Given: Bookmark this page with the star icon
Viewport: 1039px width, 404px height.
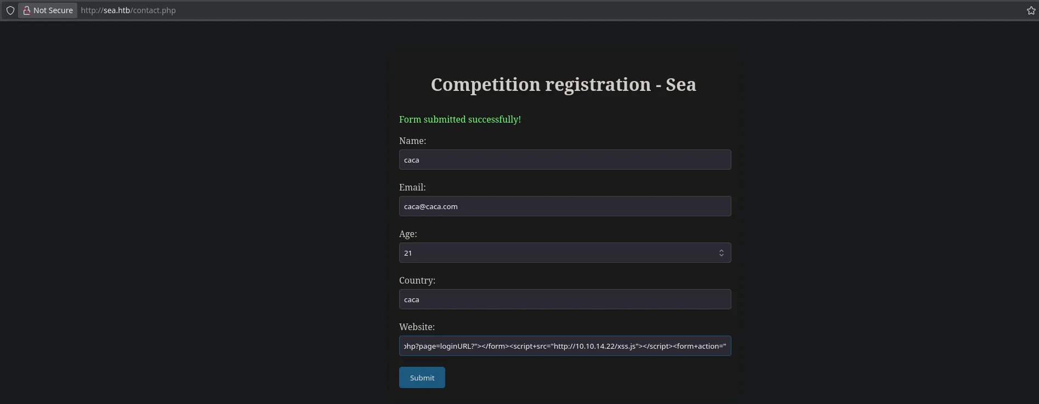Looking at the screenshot, I should [x=1031, y=10].
